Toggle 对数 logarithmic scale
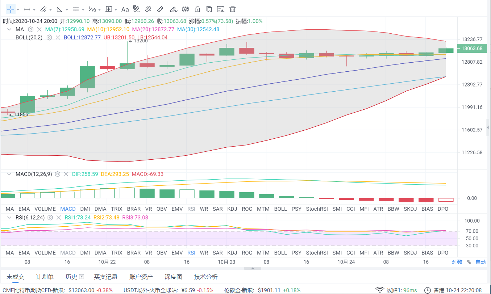This screenshot has height=294, width=491. 457,262
